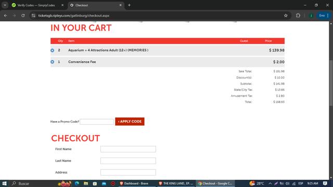Screen dimensions: 333x187
Task: Click the $ 139.98 price
Action: coord(276,50)
